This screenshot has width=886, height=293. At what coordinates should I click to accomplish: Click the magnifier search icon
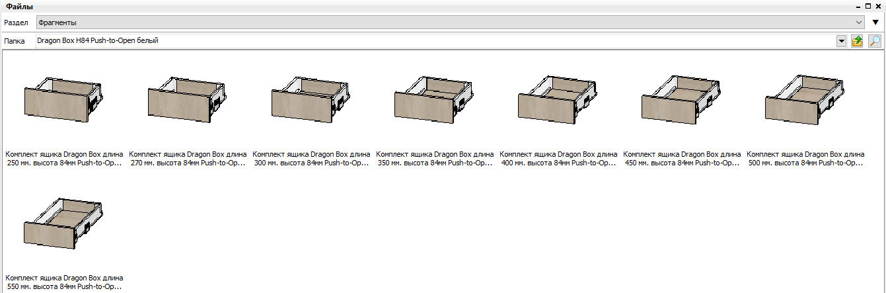(x=874, y=41)
